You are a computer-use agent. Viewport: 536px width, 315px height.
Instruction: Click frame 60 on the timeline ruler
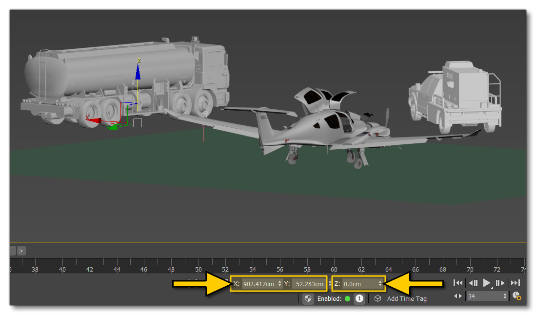tap(334, 269)
